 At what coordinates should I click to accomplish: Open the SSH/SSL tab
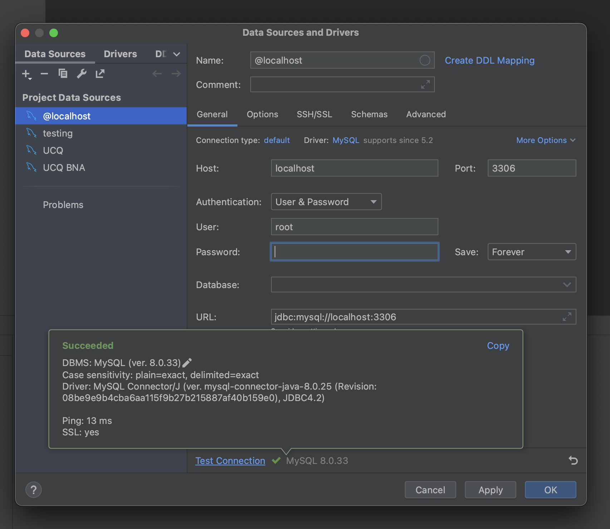pyautogui.click(x=314, y=114)
